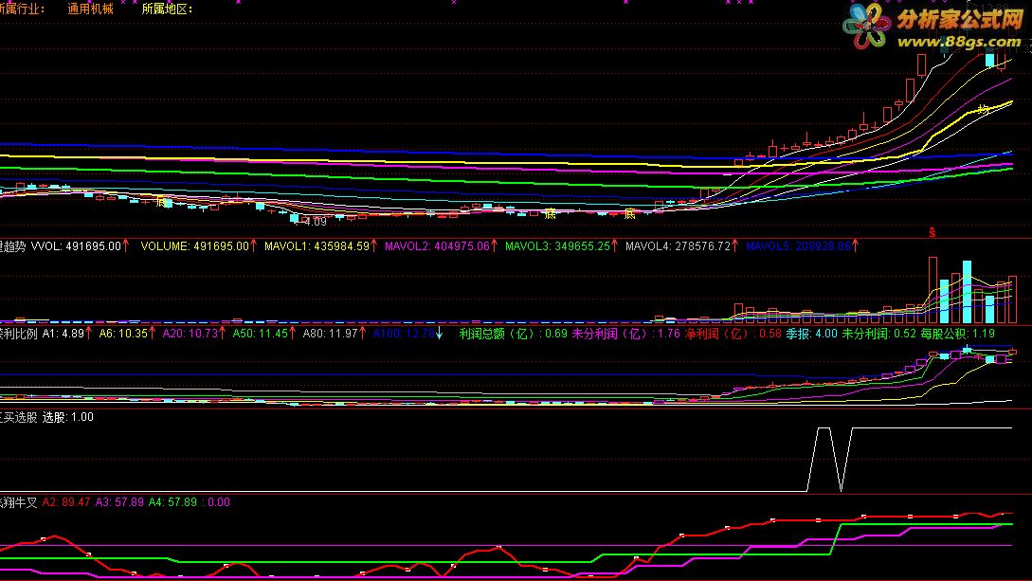Click the 未分利润: 0.52 readout
The width and height of the screenshot is (1032, 581).
(x=878, y=334)
